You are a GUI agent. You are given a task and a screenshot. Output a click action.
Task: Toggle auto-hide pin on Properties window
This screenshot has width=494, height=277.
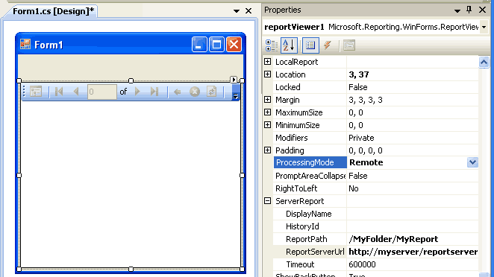coord(469,10)
